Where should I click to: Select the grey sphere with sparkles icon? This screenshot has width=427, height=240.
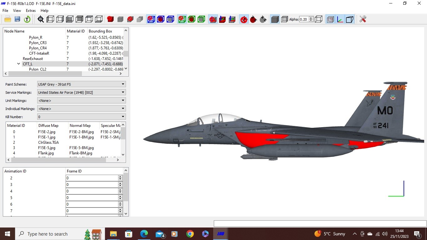[x=263, y=19]
